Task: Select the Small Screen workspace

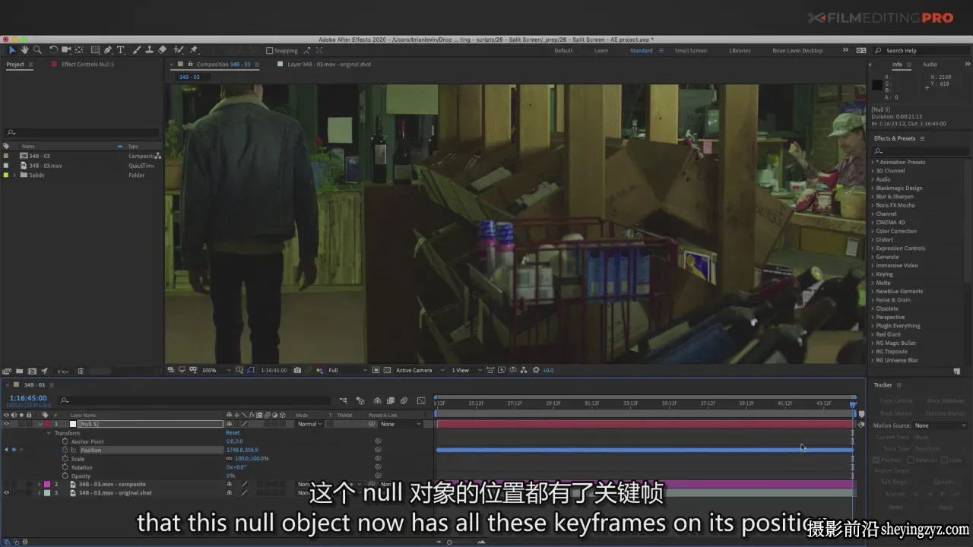Action: [x=690, y=51]
